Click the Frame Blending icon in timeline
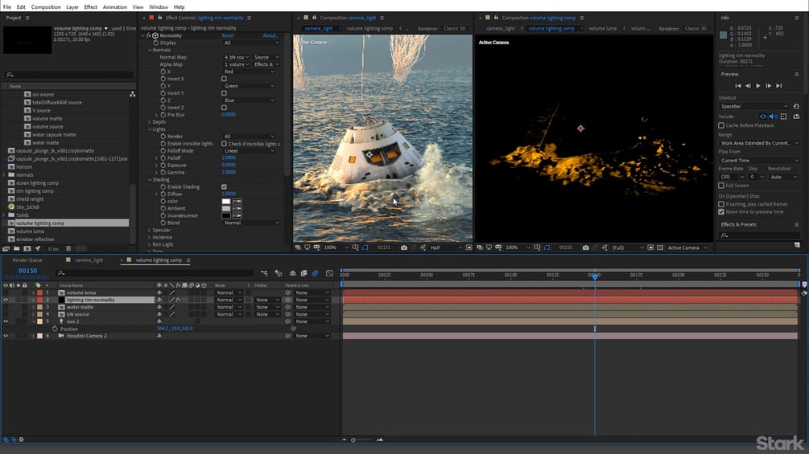The image size is (809, 454). click(x=303, y=274)
